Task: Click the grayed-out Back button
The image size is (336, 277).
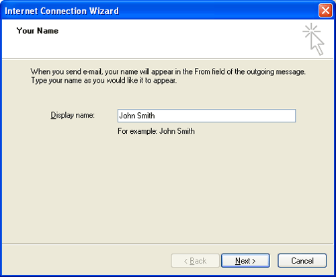Action: tap(195, 261)
